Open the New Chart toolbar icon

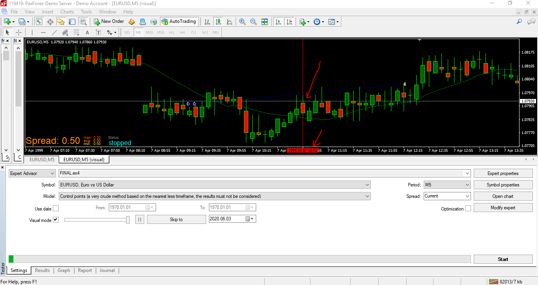(x=7, y=22)
